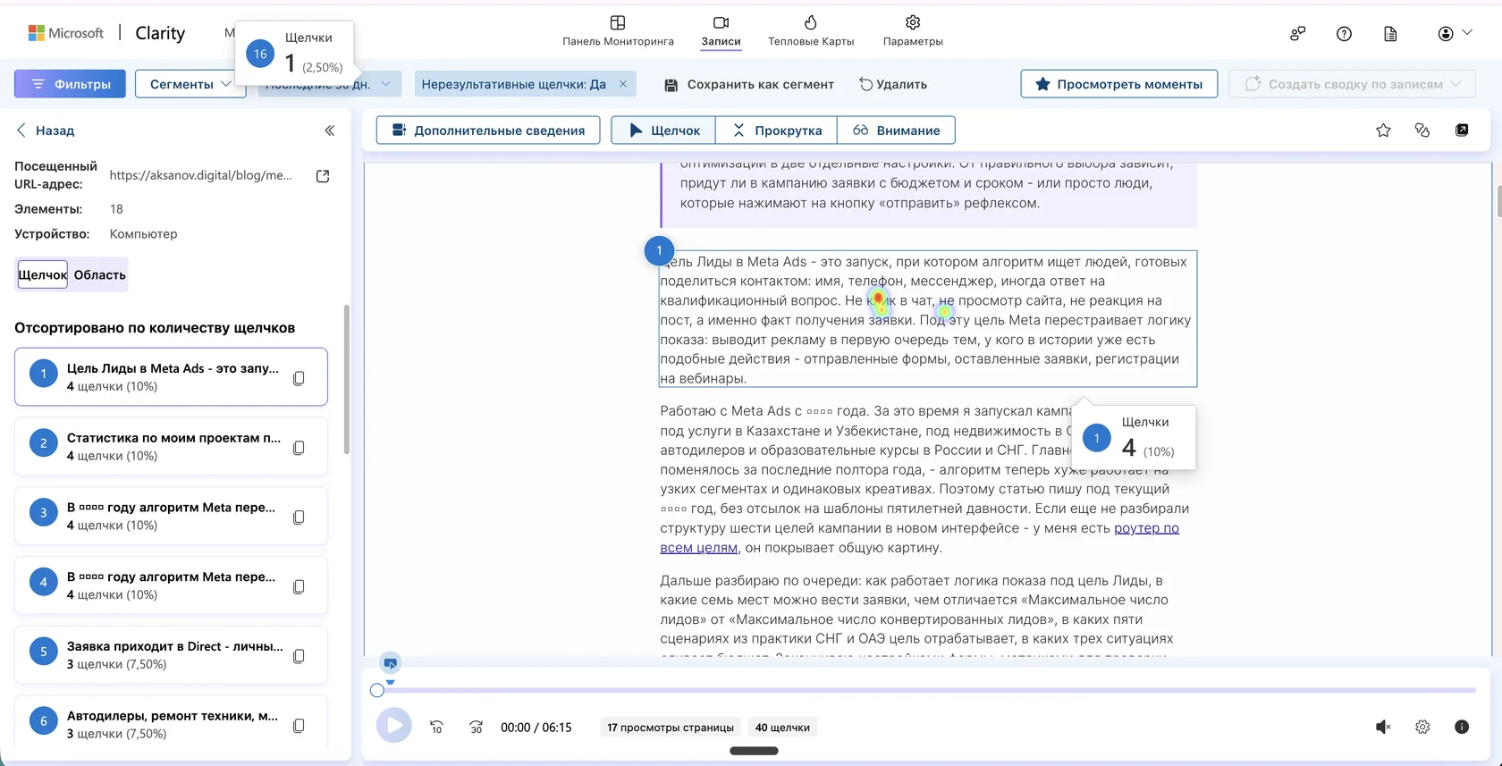This screenshot has height=766, width=1502.
Task: Go back using Назад
Action: [45, 130]
